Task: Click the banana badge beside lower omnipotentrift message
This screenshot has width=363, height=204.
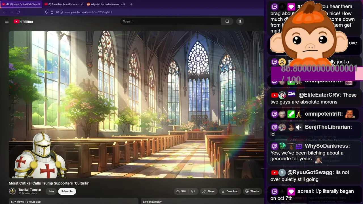Action: pyautogui.click(x=299, y=114)
